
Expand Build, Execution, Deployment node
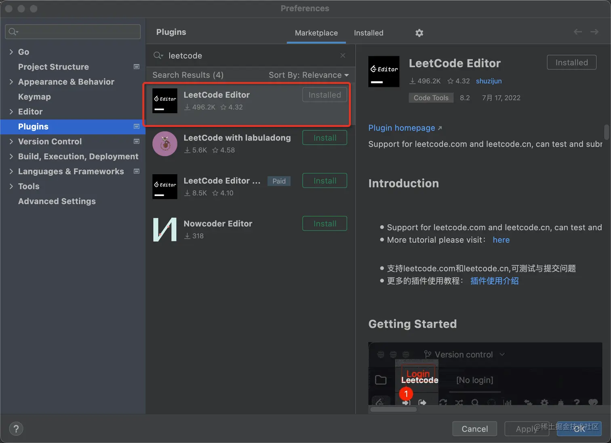11,156
